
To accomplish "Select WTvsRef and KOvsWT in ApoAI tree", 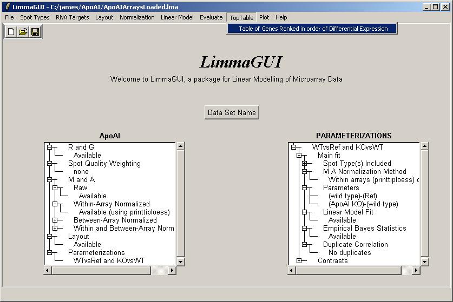I will click(109, 260).
